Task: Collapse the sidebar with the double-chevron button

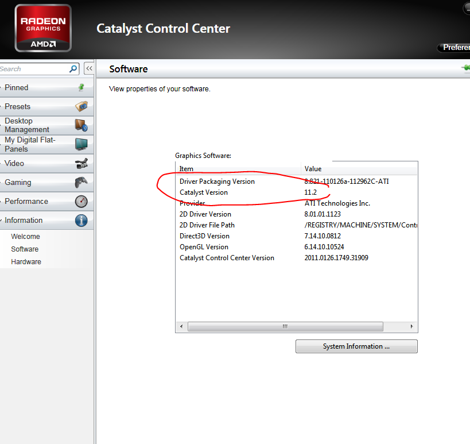Action: coord(89,68)
